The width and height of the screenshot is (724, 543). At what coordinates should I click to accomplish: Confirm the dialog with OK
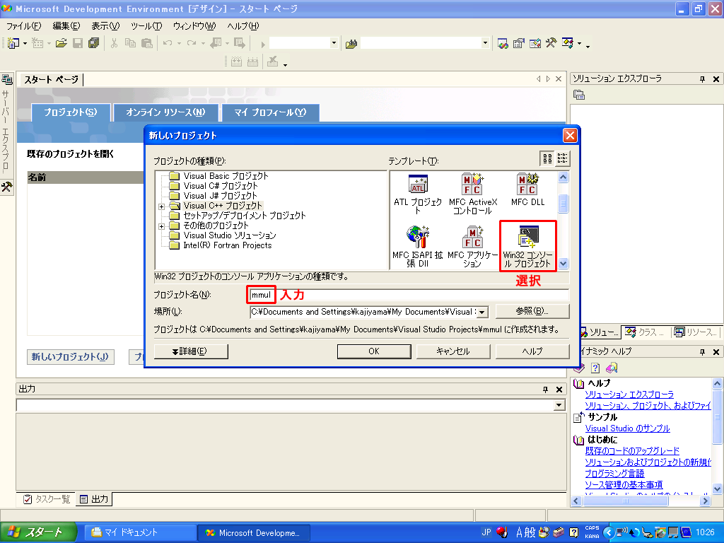click(x=374, y=351)
